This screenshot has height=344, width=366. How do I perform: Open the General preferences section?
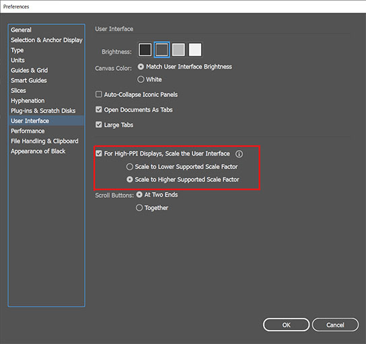pos(21,30)
